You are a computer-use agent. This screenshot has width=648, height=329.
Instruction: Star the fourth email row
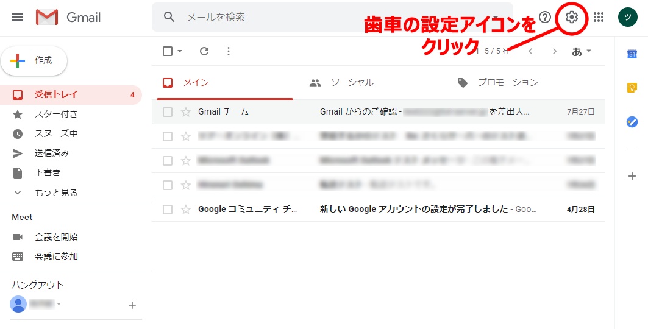coord(186,185)
